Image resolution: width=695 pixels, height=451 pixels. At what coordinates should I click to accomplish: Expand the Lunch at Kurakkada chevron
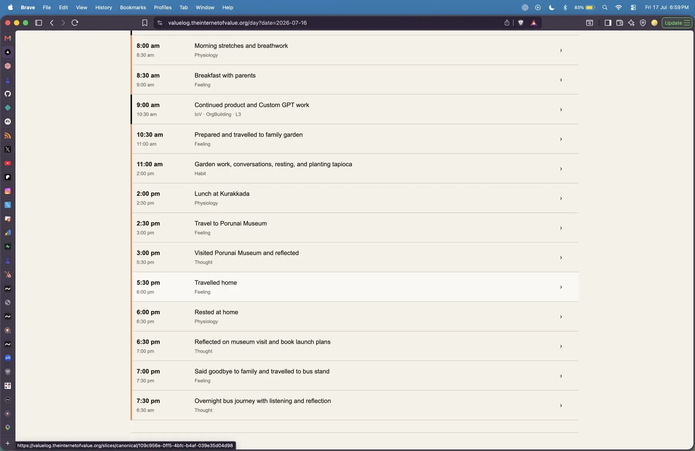click(561, 198)
